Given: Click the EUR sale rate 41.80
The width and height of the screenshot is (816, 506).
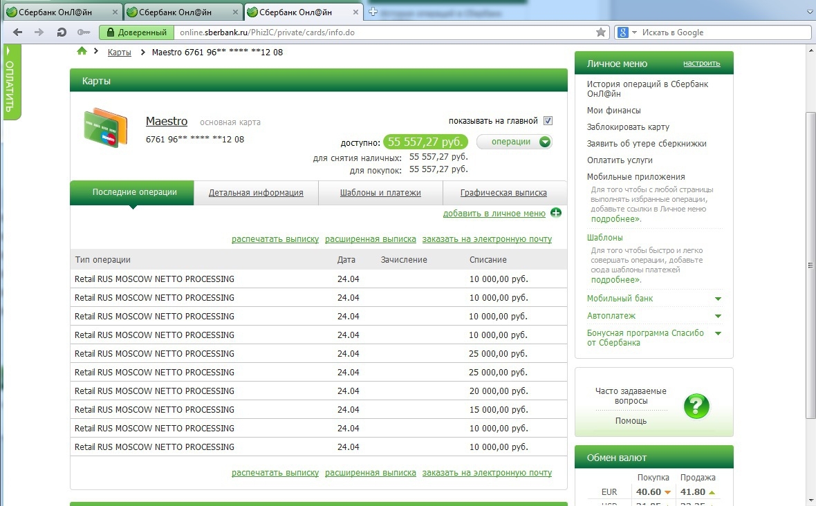Looking at the screenshot, I should (x=693, y=492).
